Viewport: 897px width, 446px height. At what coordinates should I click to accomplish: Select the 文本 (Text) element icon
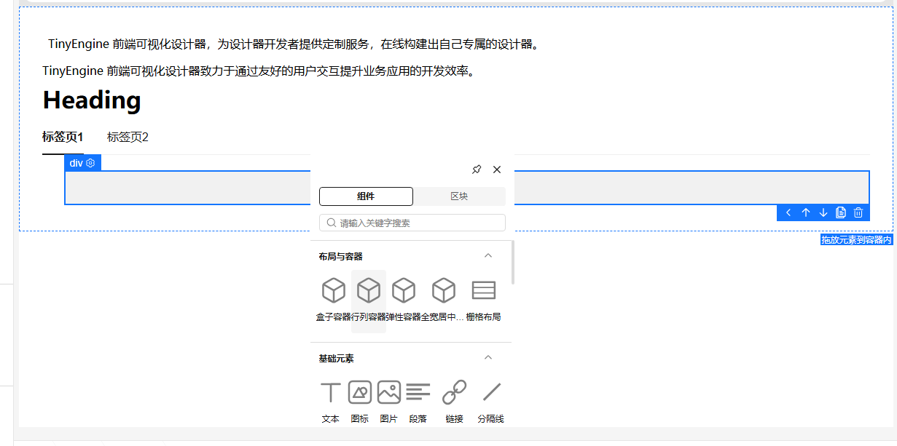pos(330,392)
